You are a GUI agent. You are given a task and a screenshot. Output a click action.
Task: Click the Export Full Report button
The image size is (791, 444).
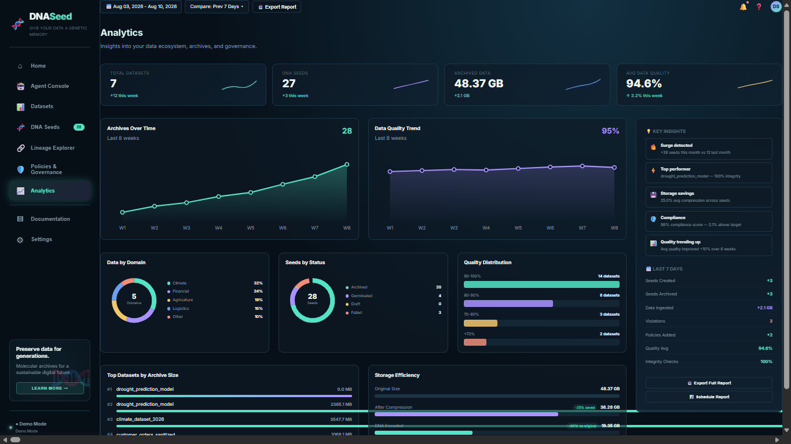point(709,383)
